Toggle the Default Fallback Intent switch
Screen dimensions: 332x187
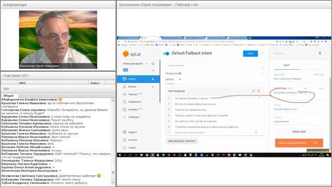(166, 54)
